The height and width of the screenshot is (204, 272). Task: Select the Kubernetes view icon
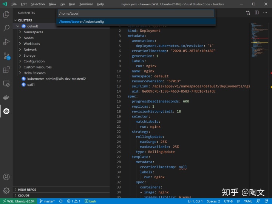point(6,111)
